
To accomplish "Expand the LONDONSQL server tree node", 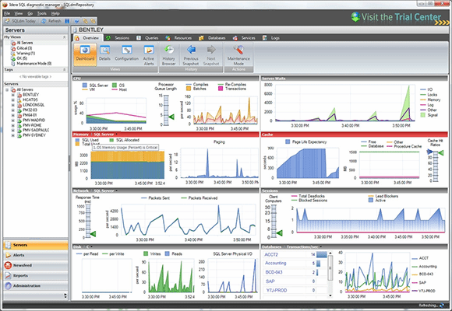I will click(x=12, y=105).
